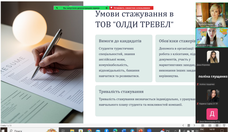
Task: Open slide navigator between the arrows
Action: (189, 125)
